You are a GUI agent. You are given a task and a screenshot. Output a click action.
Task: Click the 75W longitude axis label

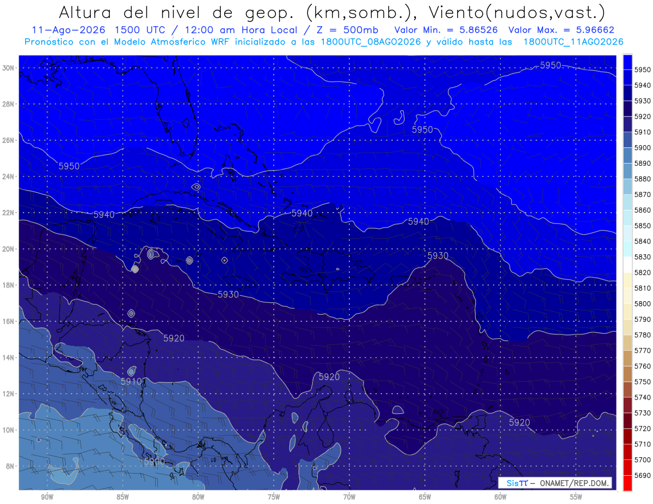pyautogui.click(x=274, y=497)
